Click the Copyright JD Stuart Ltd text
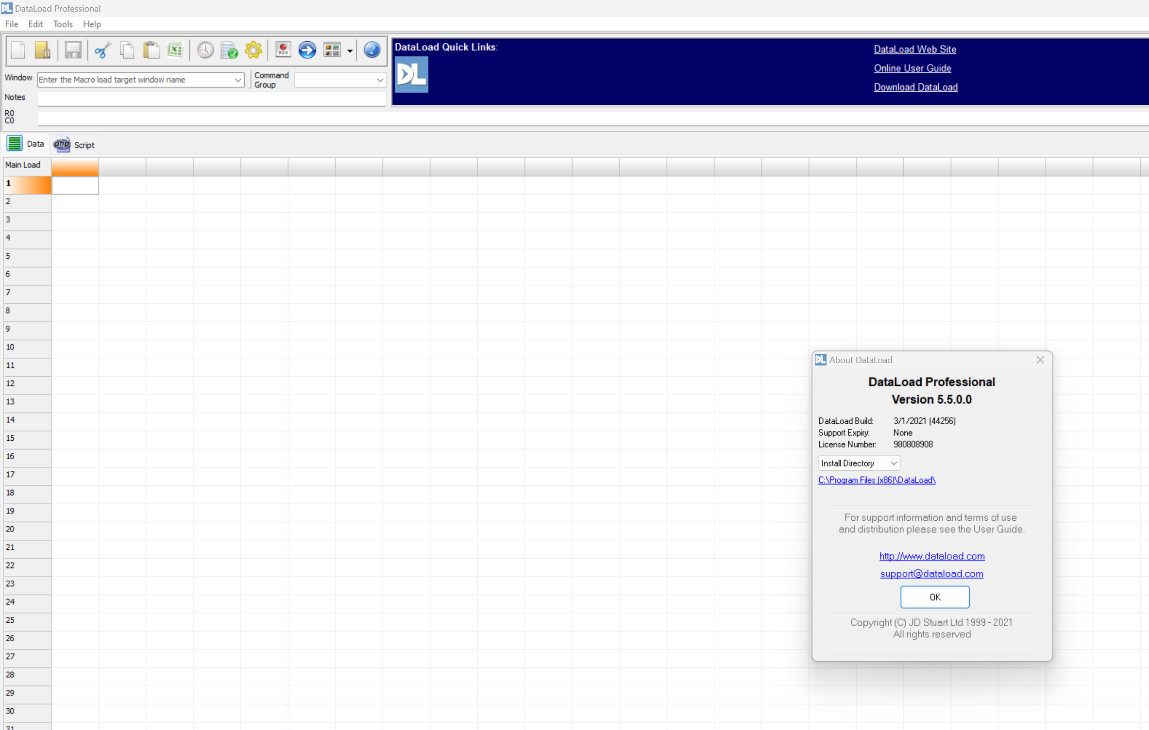Screen dimensions: 1149x730 click(931, 623)
